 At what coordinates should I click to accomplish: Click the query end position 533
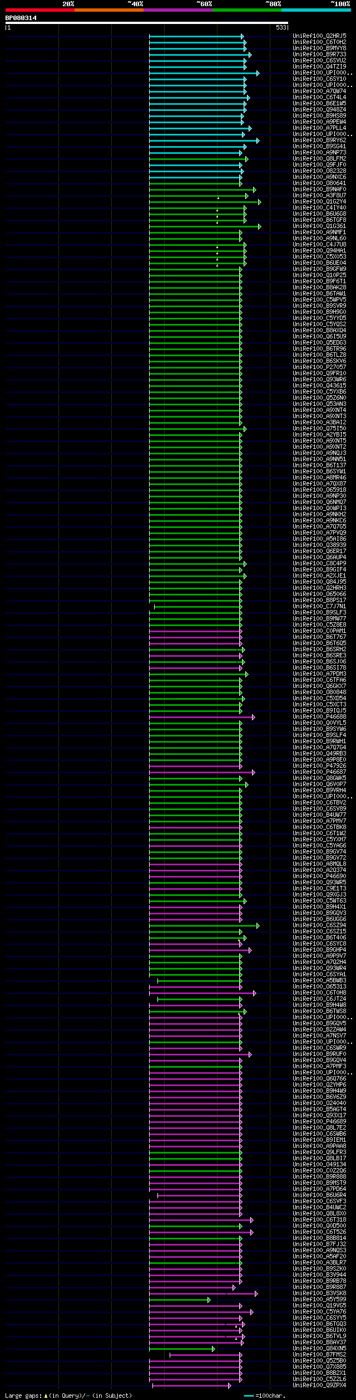click(x=281, y=27)
